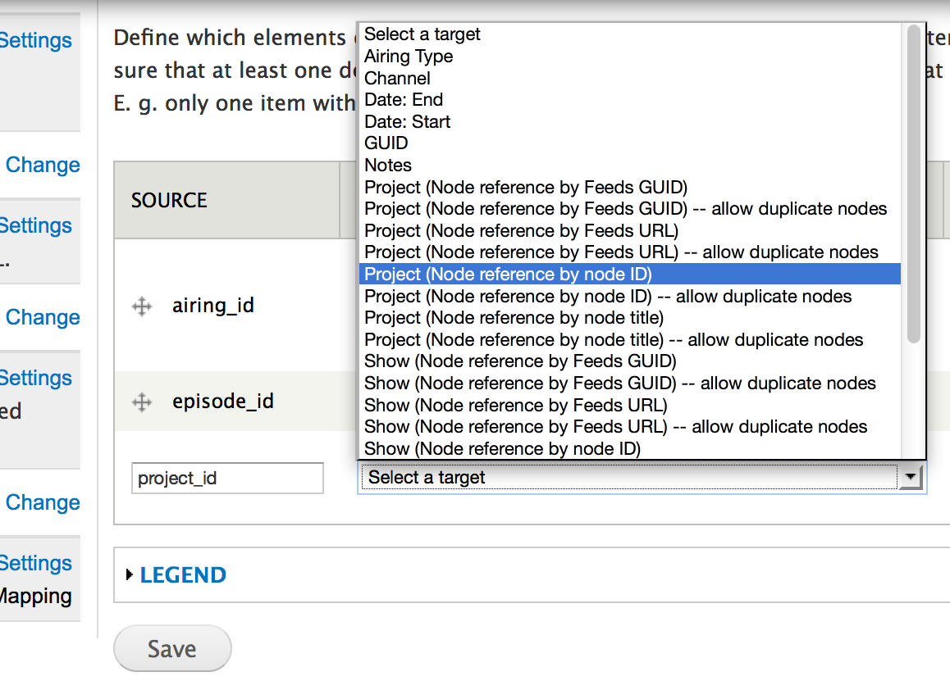Select 'Show (Node reference by node ID)'
The height and width of the screenshot is (690, 950).
tap(502, 448)
